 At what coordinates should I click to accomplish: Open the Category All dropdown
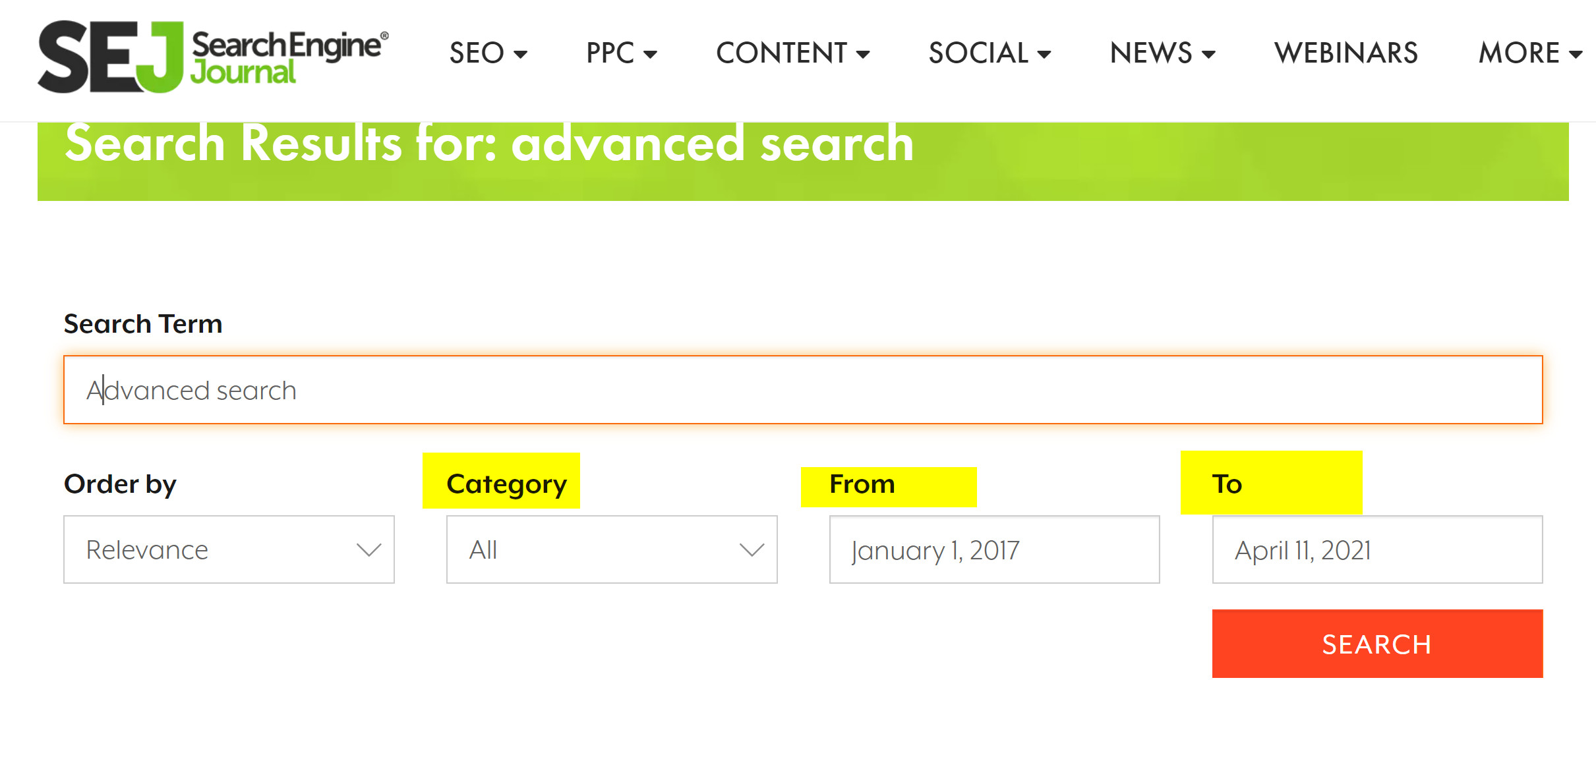(612, 549)
